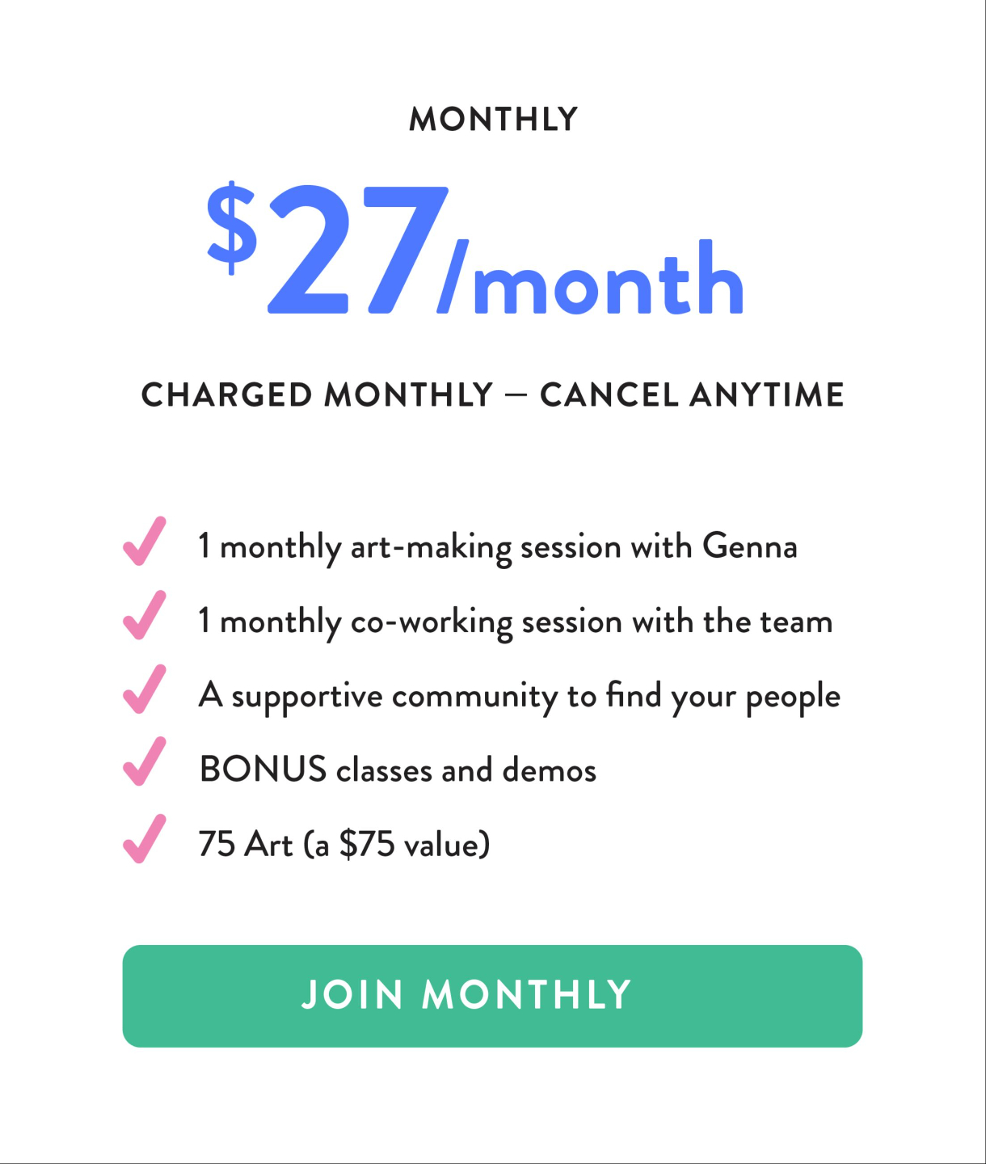Viewport: 986px width, 1164px height.
Task: Click the pink checkmark beside 75 Art
Action: pos(145,839)
